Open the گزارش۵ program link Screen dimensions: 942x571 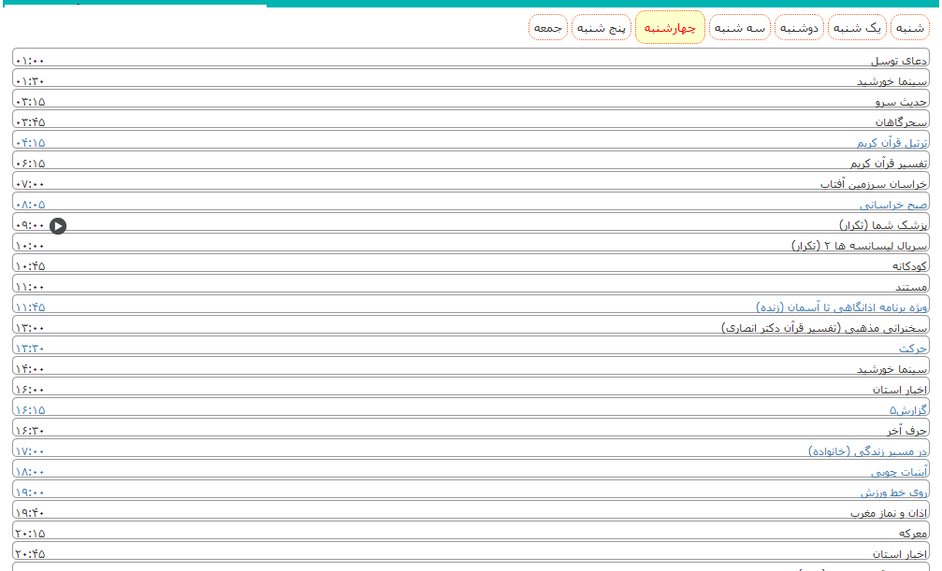tap(908, 410)
